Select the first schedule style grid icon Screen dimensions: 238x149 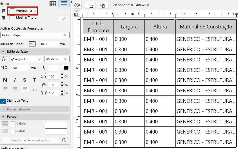pyautogui.click(x=53, y=4)
